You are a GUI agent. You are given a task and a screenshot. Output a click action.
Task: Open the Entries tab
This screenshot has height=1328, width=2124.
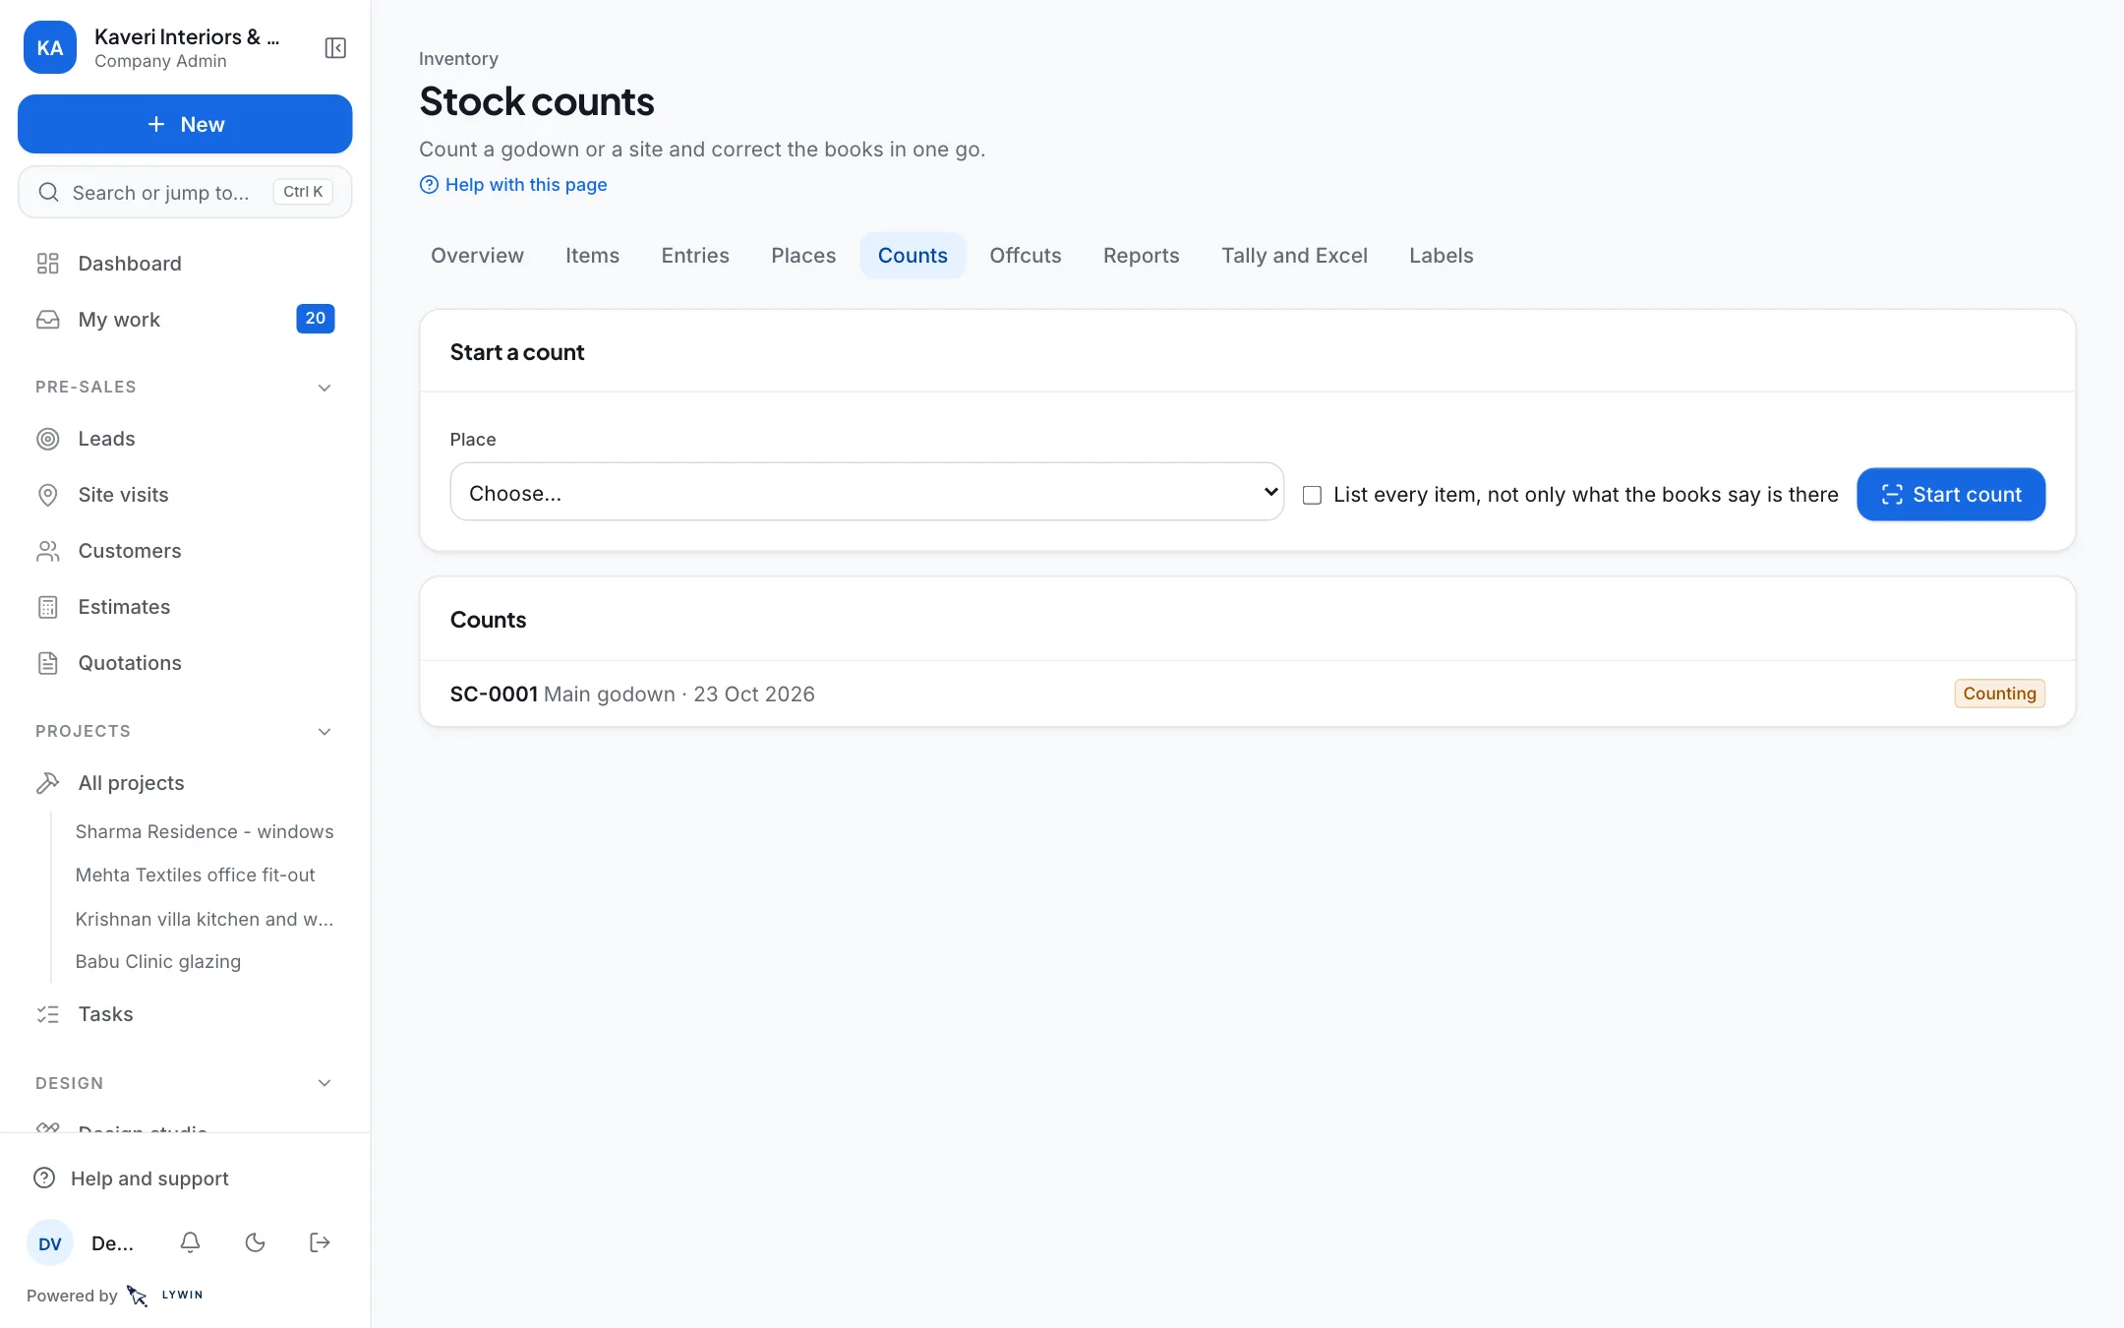[695, 256]
